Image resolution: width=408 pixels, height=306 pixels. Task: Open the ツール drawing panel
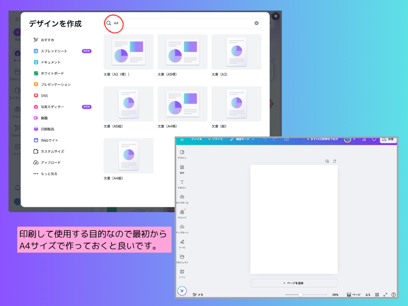182,244
